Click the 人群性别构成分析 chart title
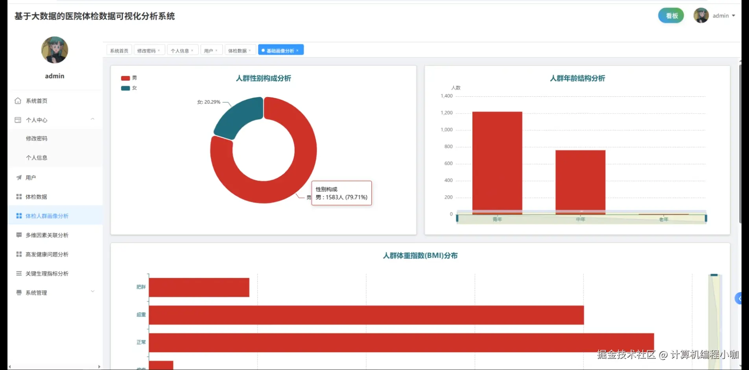The image size is (749, 370). click(264, 78)
